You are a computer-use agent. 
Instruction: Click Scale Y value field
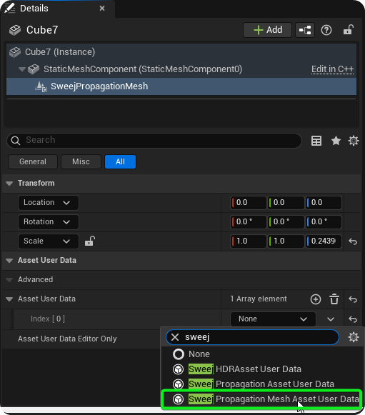point(286,241)
